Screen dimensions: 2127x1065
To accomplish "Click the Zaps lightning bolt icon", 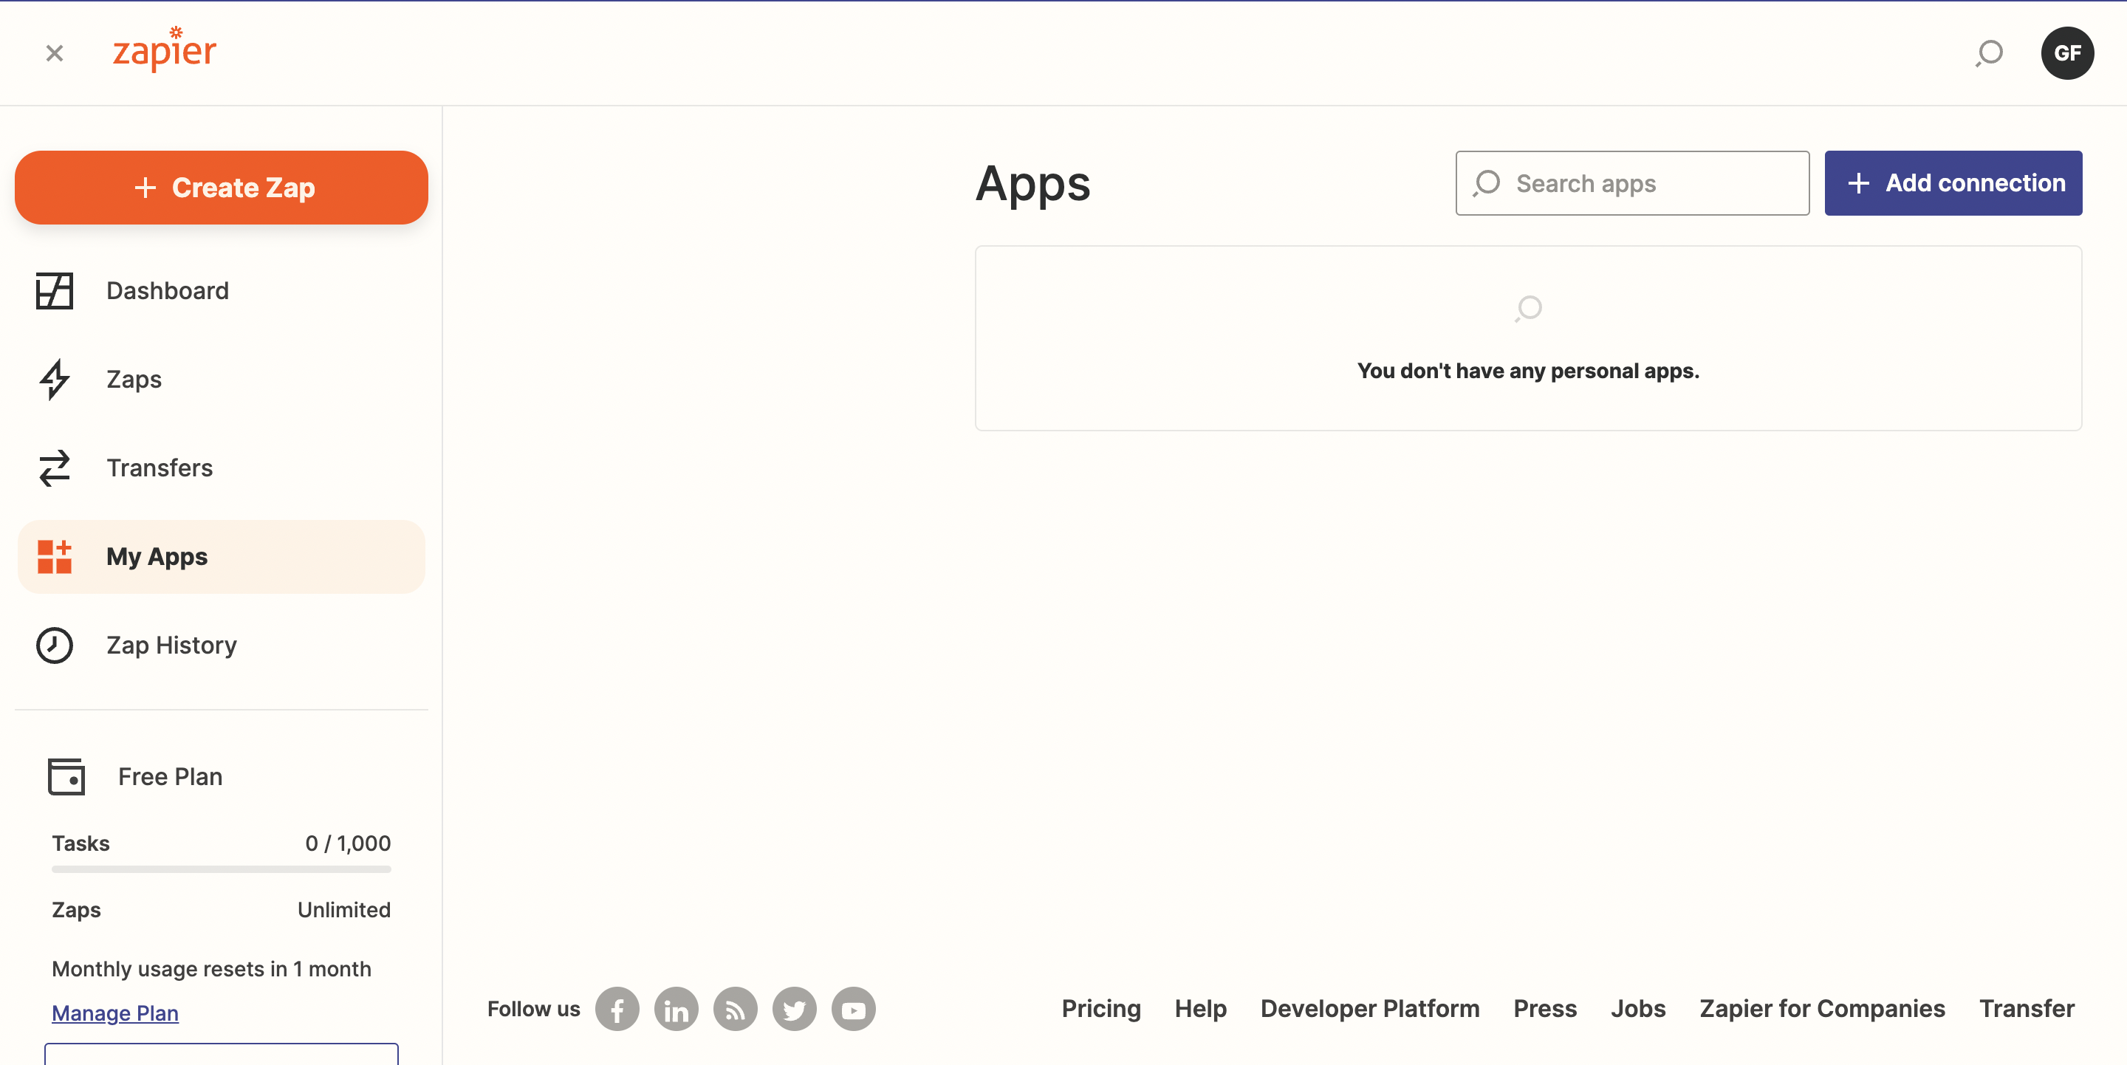I will click(55, 379).
